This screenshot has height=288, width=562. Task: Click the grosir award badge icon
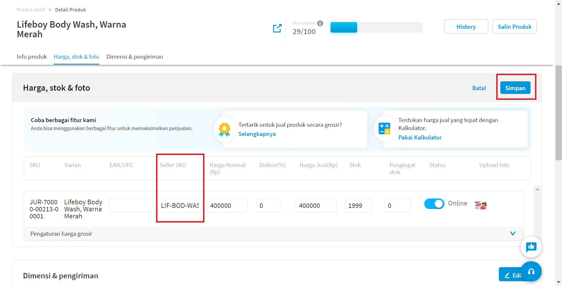224,129
